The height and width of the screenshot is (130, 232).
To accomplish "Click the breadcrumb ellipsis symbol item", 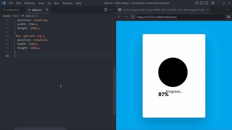I will pos(39,16).
